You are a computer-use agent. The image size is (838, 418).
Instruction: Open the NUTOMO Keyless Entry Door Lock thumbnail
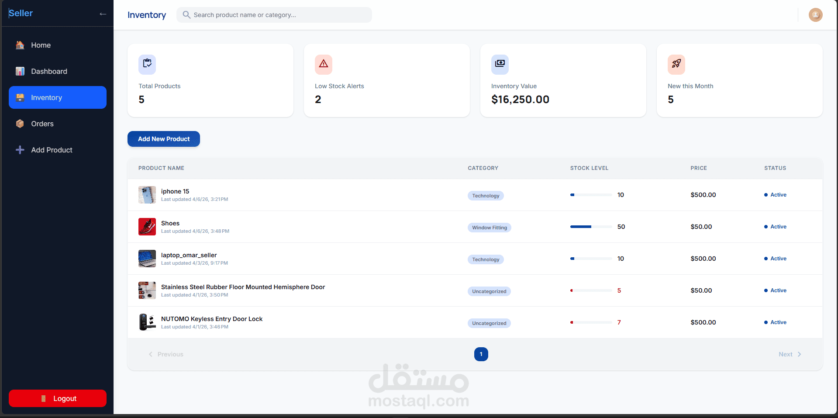[x=147, y=322]
